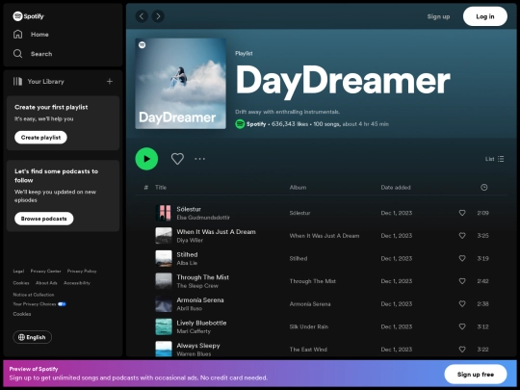The image size is (520, 390).
Task: Open the three-dot more options menu
Action: (x=200, y=159)
